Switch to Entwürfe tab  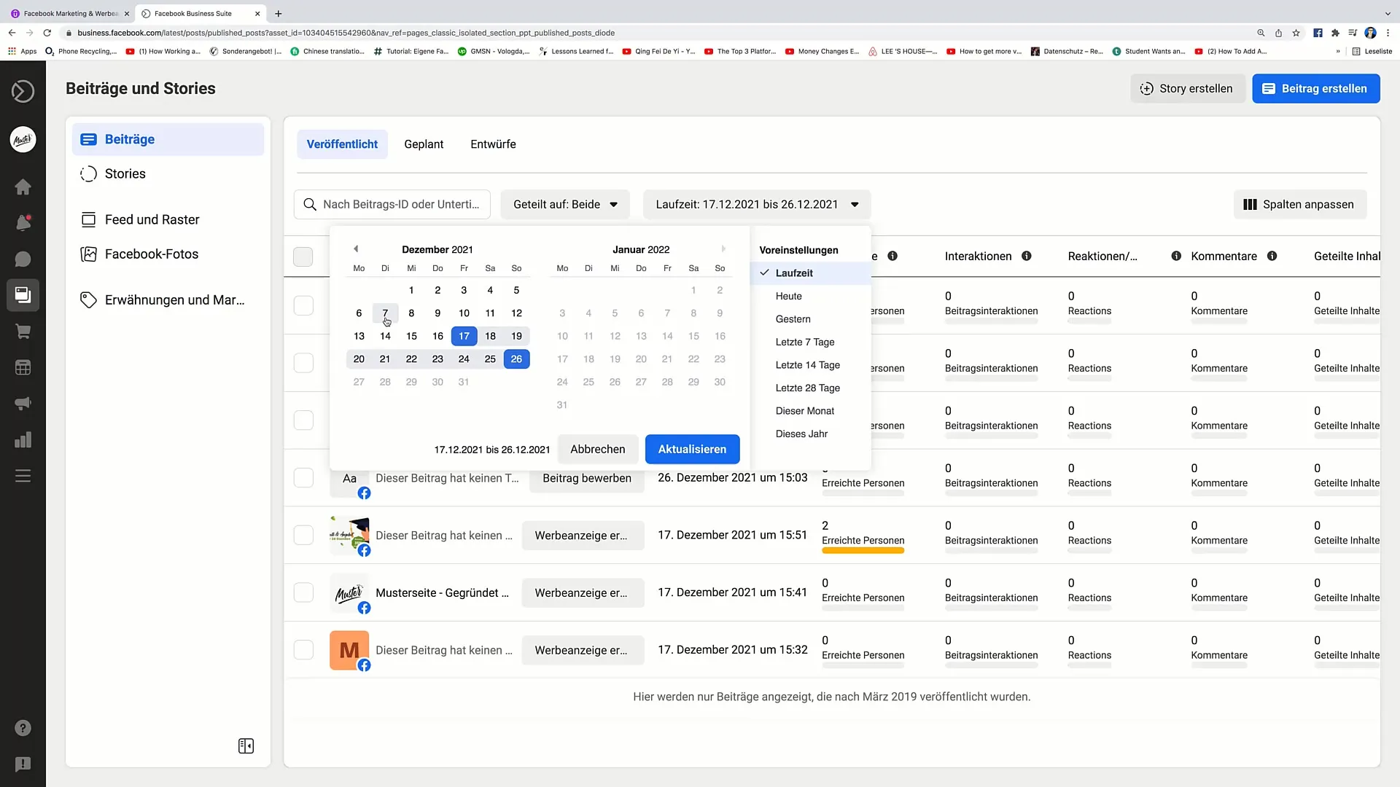(493, 144)
